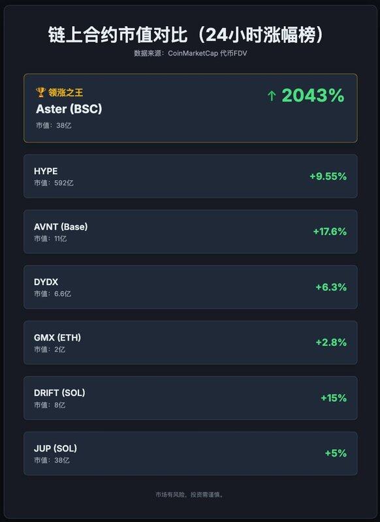Click the green up-arrow beside 2043%
Image resolution: width=380 pixels, height=522 pixels.
point(272,96)
